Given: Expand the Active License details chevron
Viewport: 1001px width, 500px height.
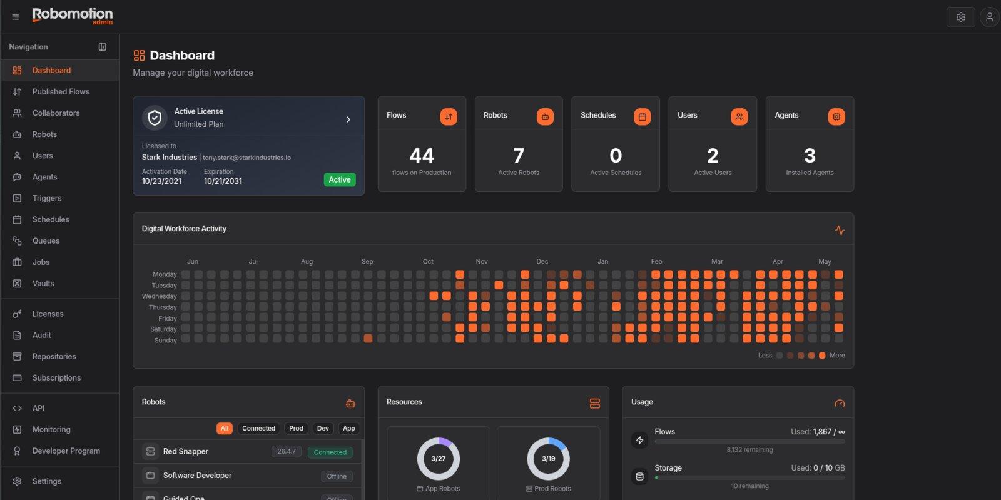Looking at the screenshot, I should (x=348, y=119).
